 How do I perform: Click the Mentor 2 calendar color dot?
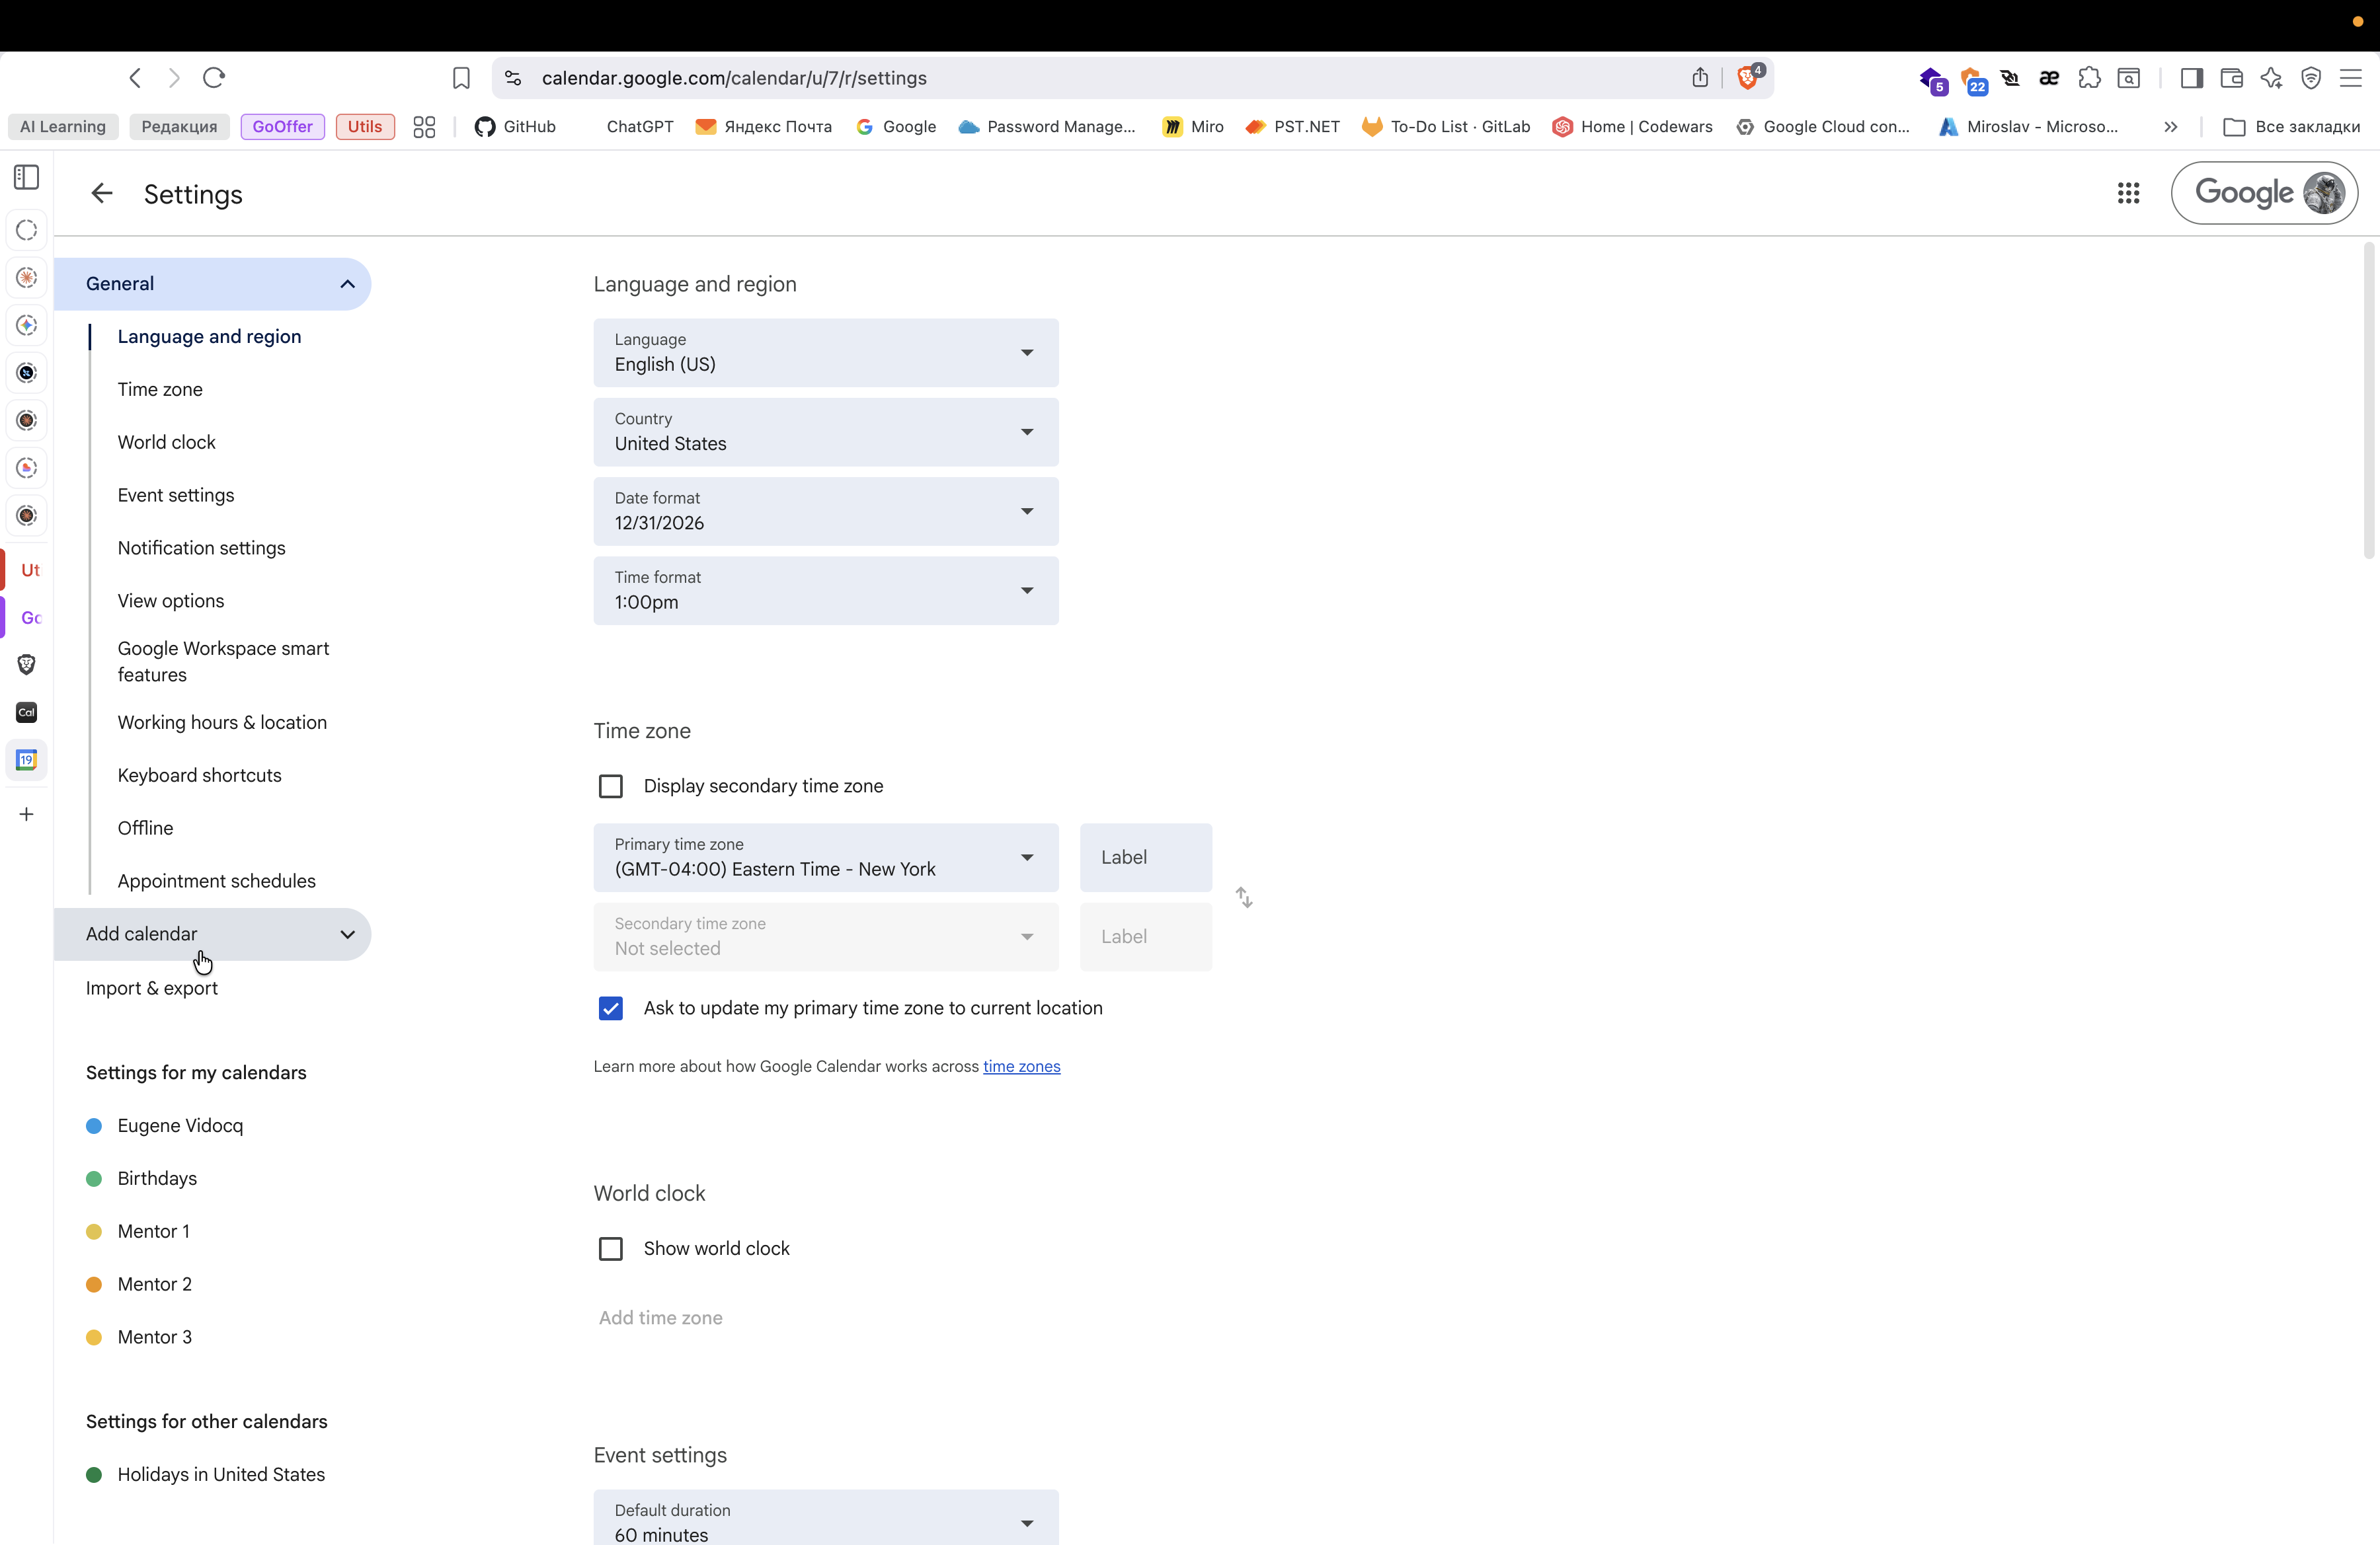click(x=94, y=1285)
